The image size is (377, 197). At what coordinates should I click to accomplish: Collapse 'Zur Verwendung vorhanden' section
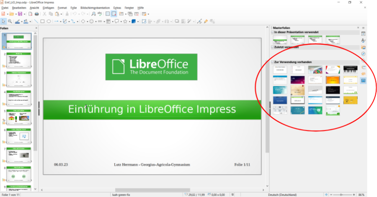click(x=272, y=62)
